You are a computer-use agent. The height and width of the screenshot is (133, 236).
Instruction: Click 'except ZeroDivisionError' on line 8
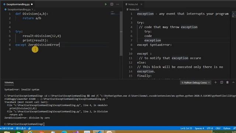(x=37, y=45)
